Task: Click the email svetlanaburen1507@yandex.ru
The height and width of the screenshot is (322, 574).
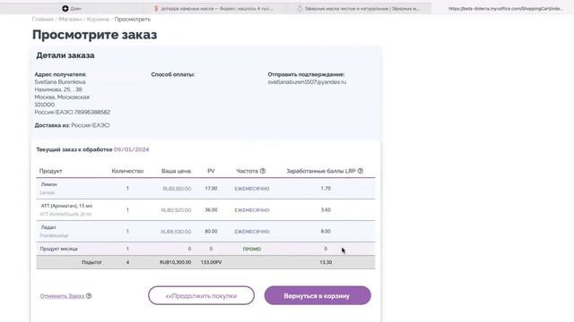Action: (307, 82)
